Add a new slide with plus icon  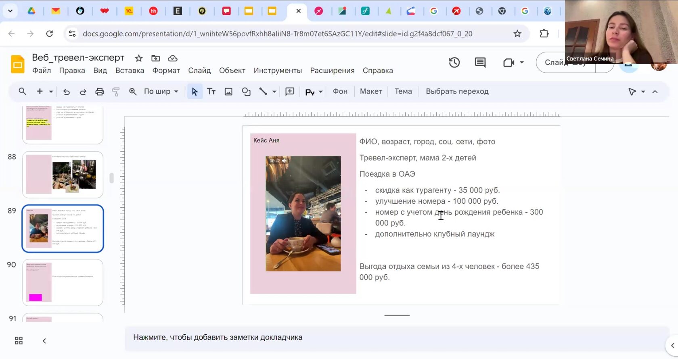(40, 92)
